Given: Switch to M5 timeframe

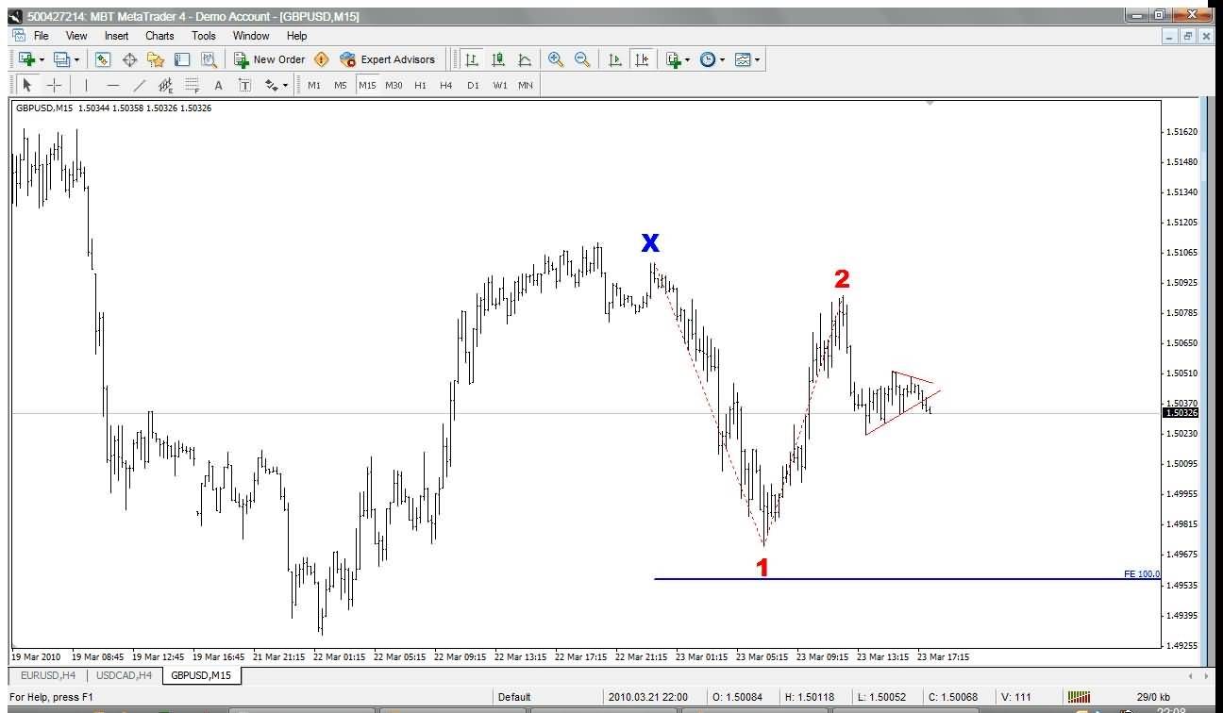Looking at the screenshot, I should point(341,85).
